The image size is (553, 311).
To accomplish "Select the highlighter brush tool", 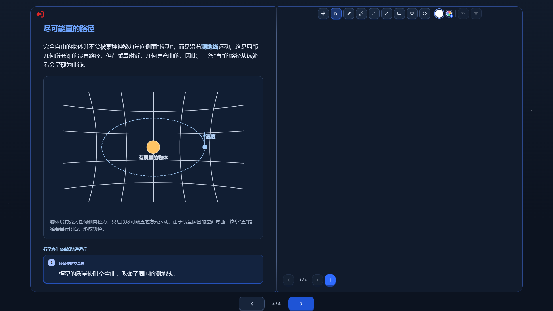I will pos(361,14).
